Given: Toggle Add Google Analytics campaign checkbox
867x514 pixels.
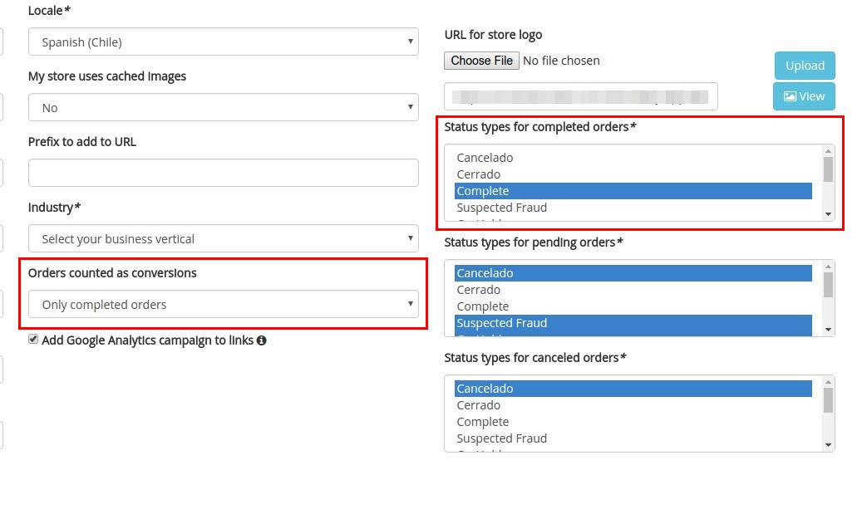Looking at the screenshot, I should 33,340.
